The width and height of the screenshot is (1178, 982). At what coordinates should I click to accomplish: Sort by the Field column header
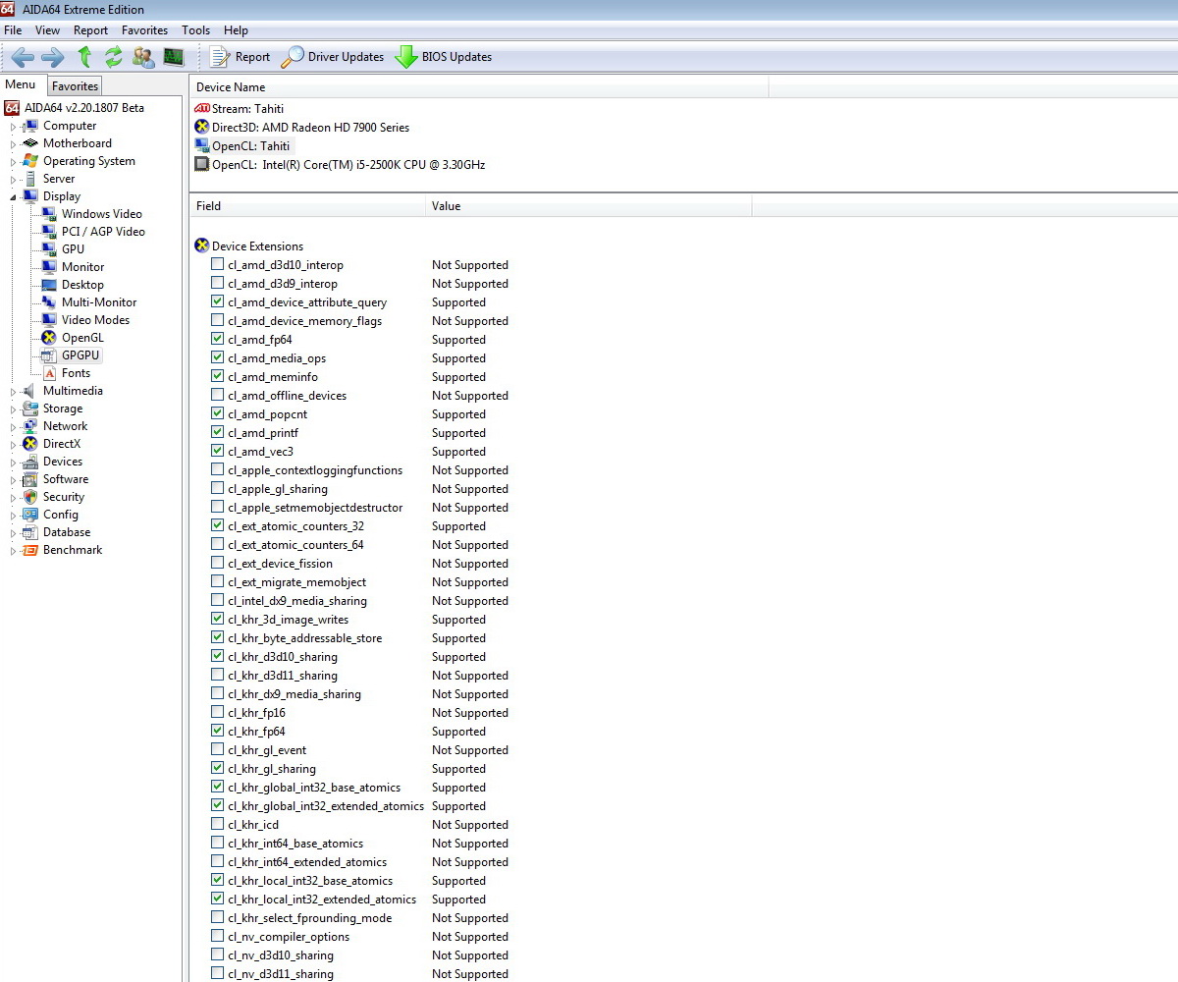[x=306, y=206]
